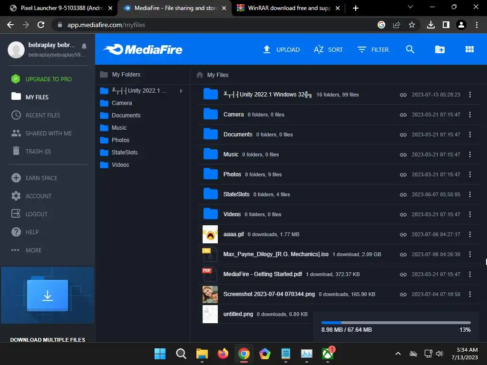Click the My Files home breadcrumb icon
Screen dimensions: 487x365
200,75
